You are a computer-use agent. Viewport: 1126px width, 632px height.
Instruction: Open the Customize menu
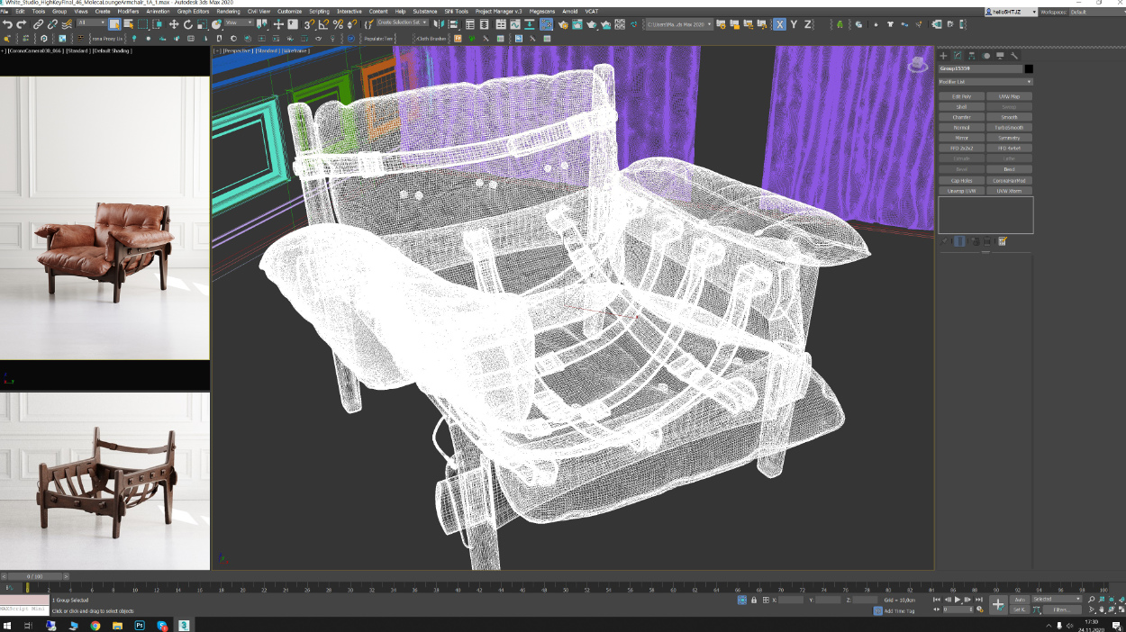[289, 12]
